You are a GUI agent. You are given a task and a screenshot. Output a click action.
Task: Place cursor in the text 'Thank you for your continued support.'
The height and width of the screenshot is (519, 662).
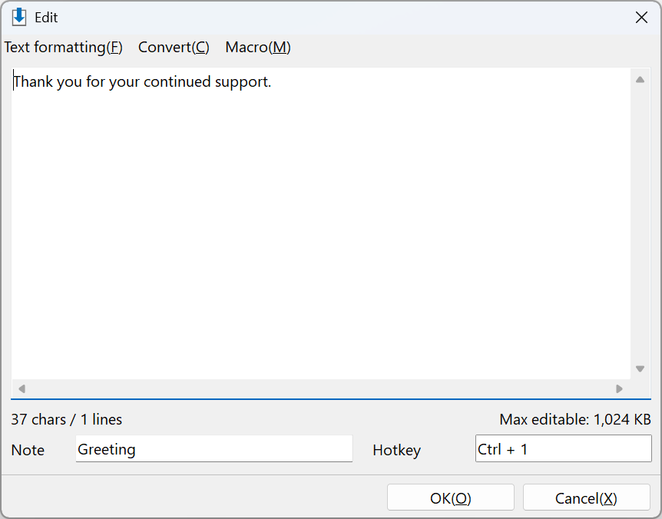click(x=142, y=81)
